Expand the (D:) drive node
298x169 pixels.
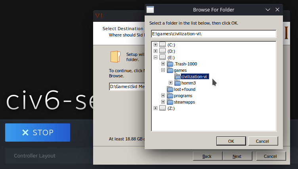155,51
